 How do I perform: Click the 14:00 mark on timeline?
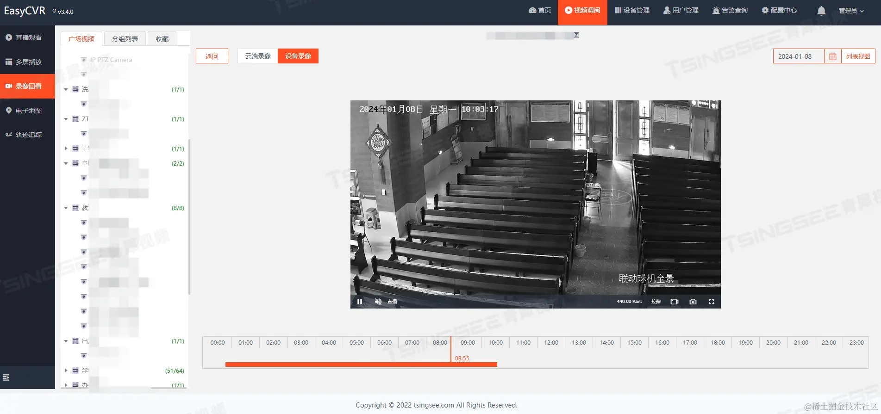pos(606,343)
